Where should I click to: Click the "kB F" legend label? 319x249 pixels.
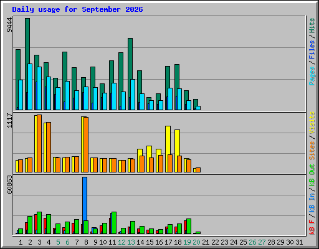(x=312, y=227)
